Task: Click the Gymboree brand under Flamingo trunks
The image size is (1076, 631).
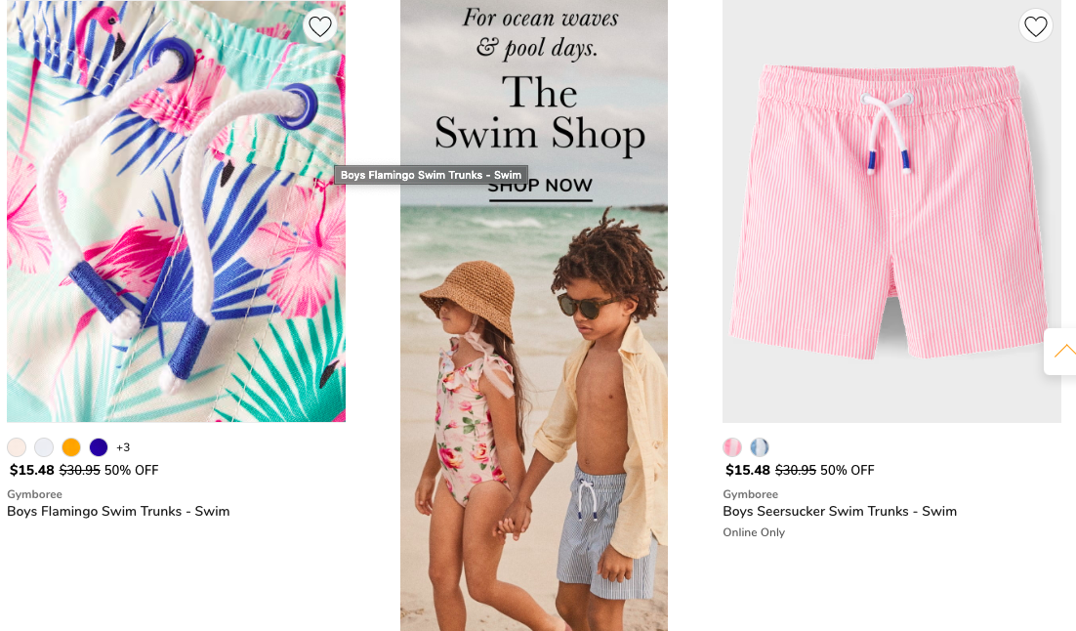Action: (34, 494)
